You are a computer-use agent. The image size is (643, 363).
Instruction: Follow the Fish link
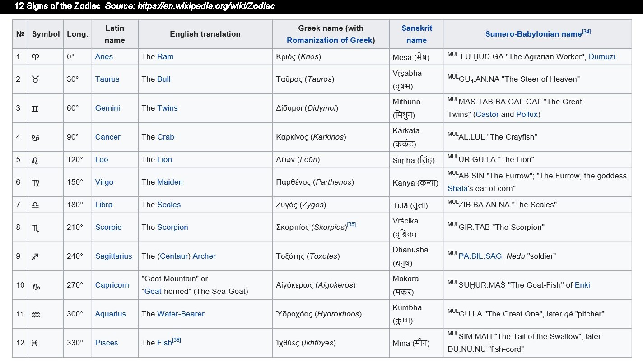click(x=164, y=343)
